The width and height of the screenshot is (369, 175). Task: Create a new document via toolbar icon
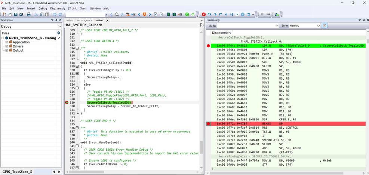point(4,14)
